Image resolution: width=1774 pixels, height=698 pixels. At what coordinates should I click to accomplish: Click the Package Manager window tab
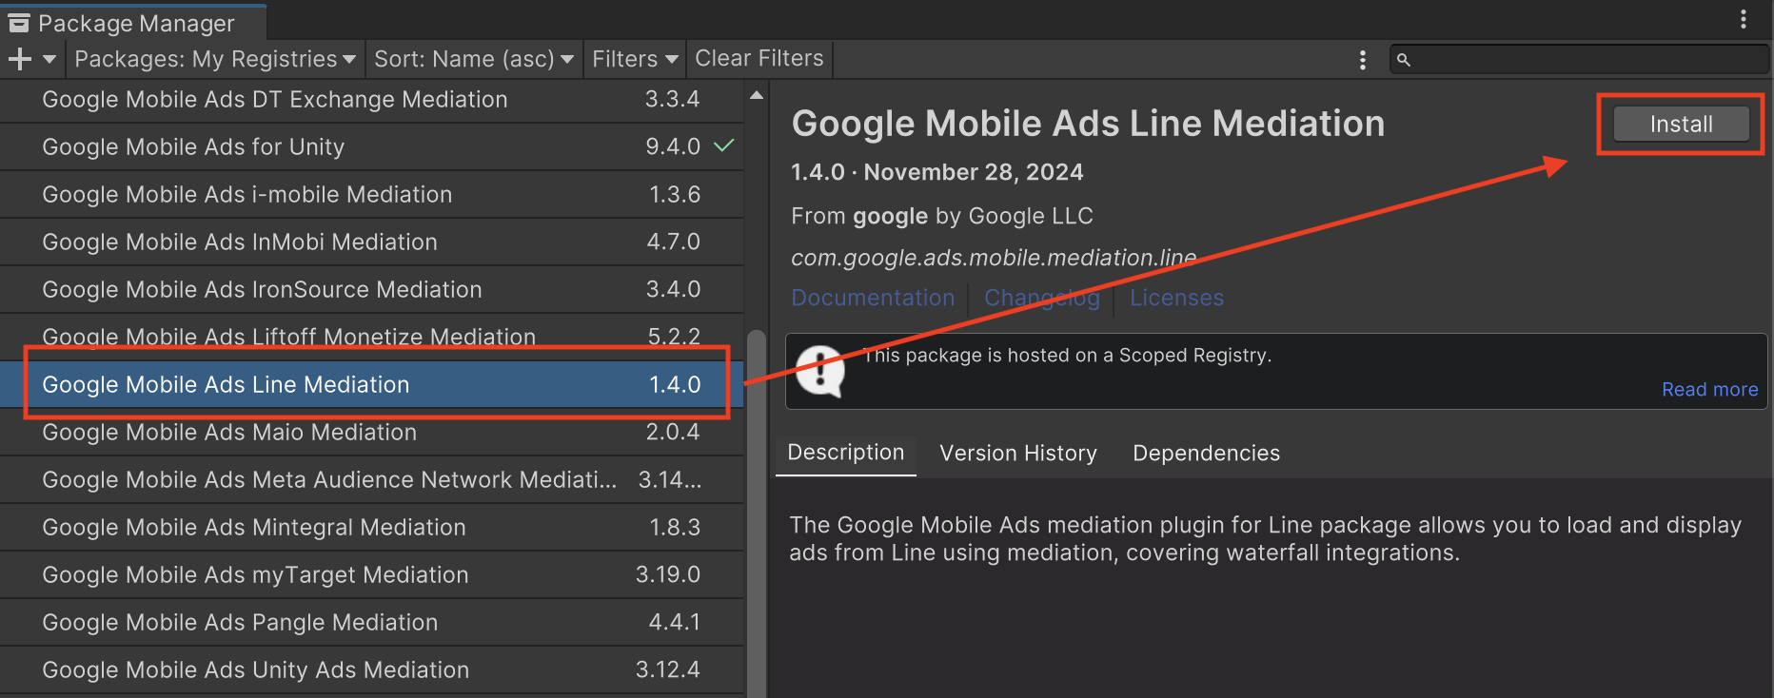click(122, 23)
